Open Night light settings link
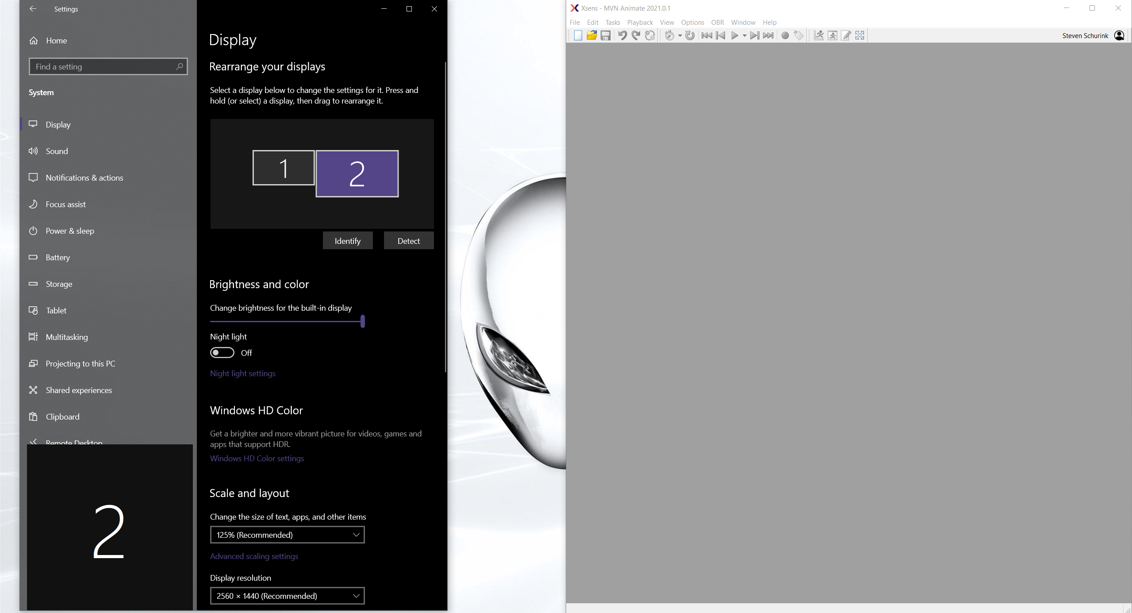 tap(242, 373)
